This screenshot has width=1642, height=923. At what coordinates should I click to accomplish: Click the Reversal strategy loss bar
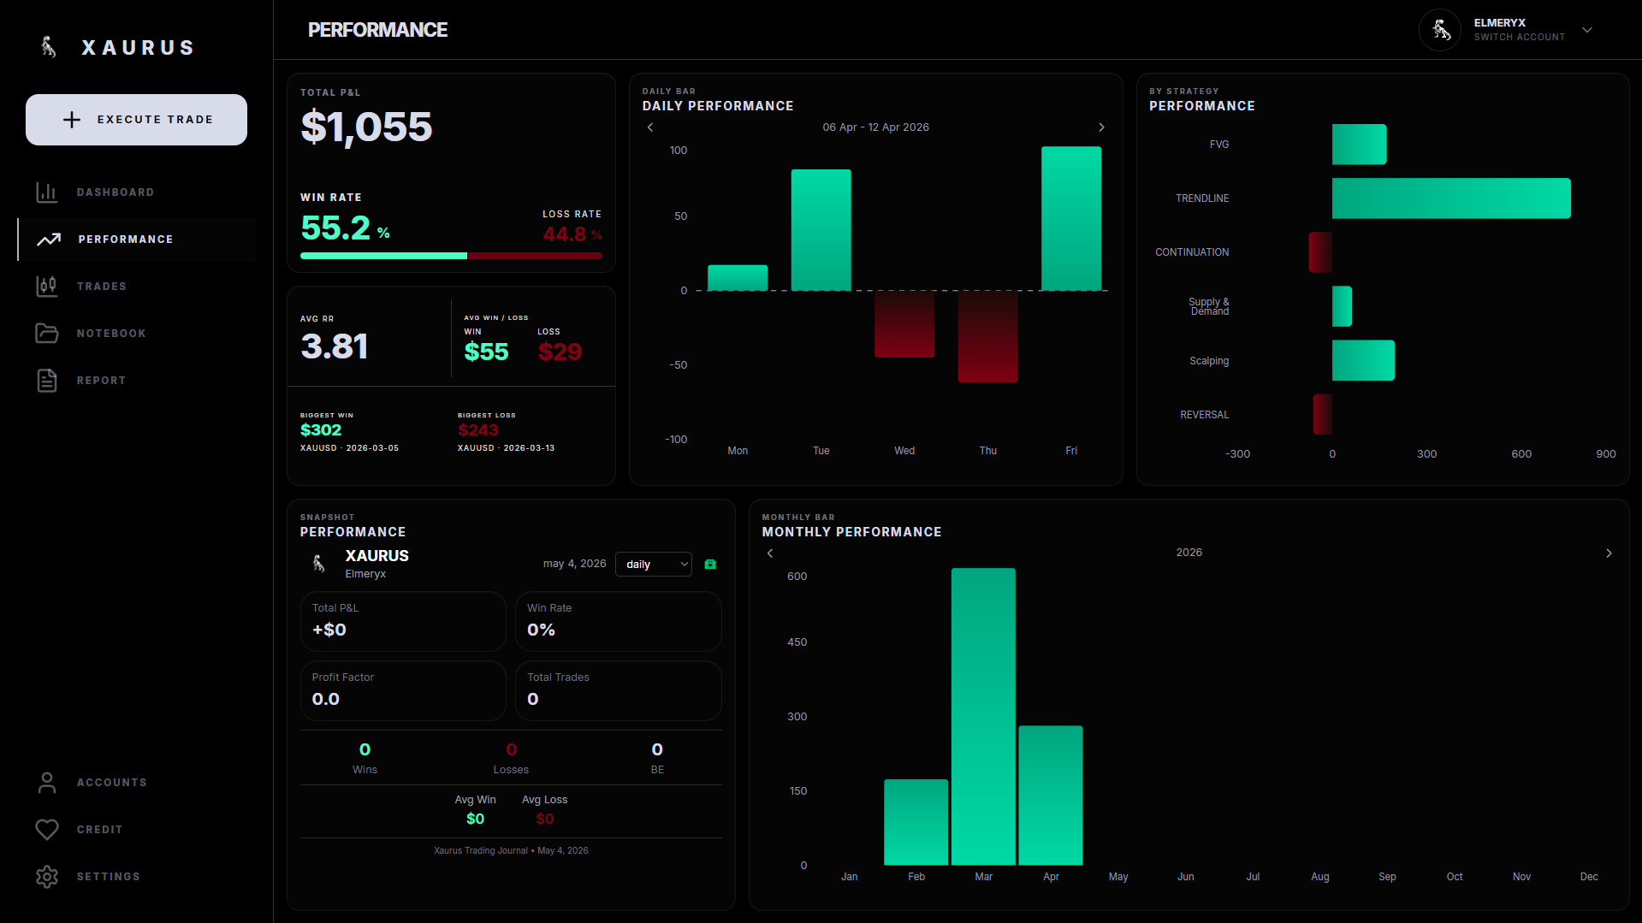(1323, 414)
